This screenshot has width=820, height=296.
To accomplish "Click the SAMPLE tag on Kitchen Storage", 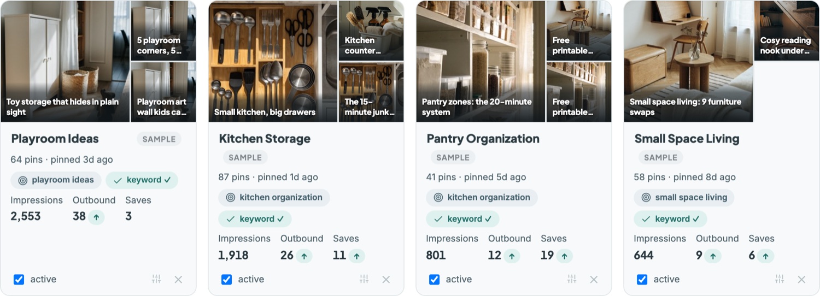I will coord(245,158).
